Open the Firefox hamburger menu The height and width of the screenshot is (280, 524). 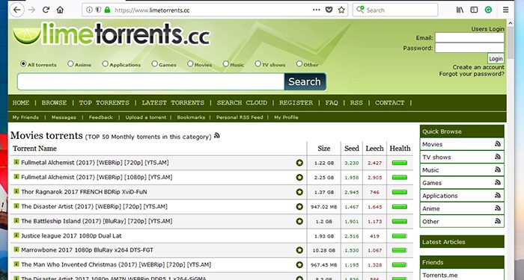505,10
